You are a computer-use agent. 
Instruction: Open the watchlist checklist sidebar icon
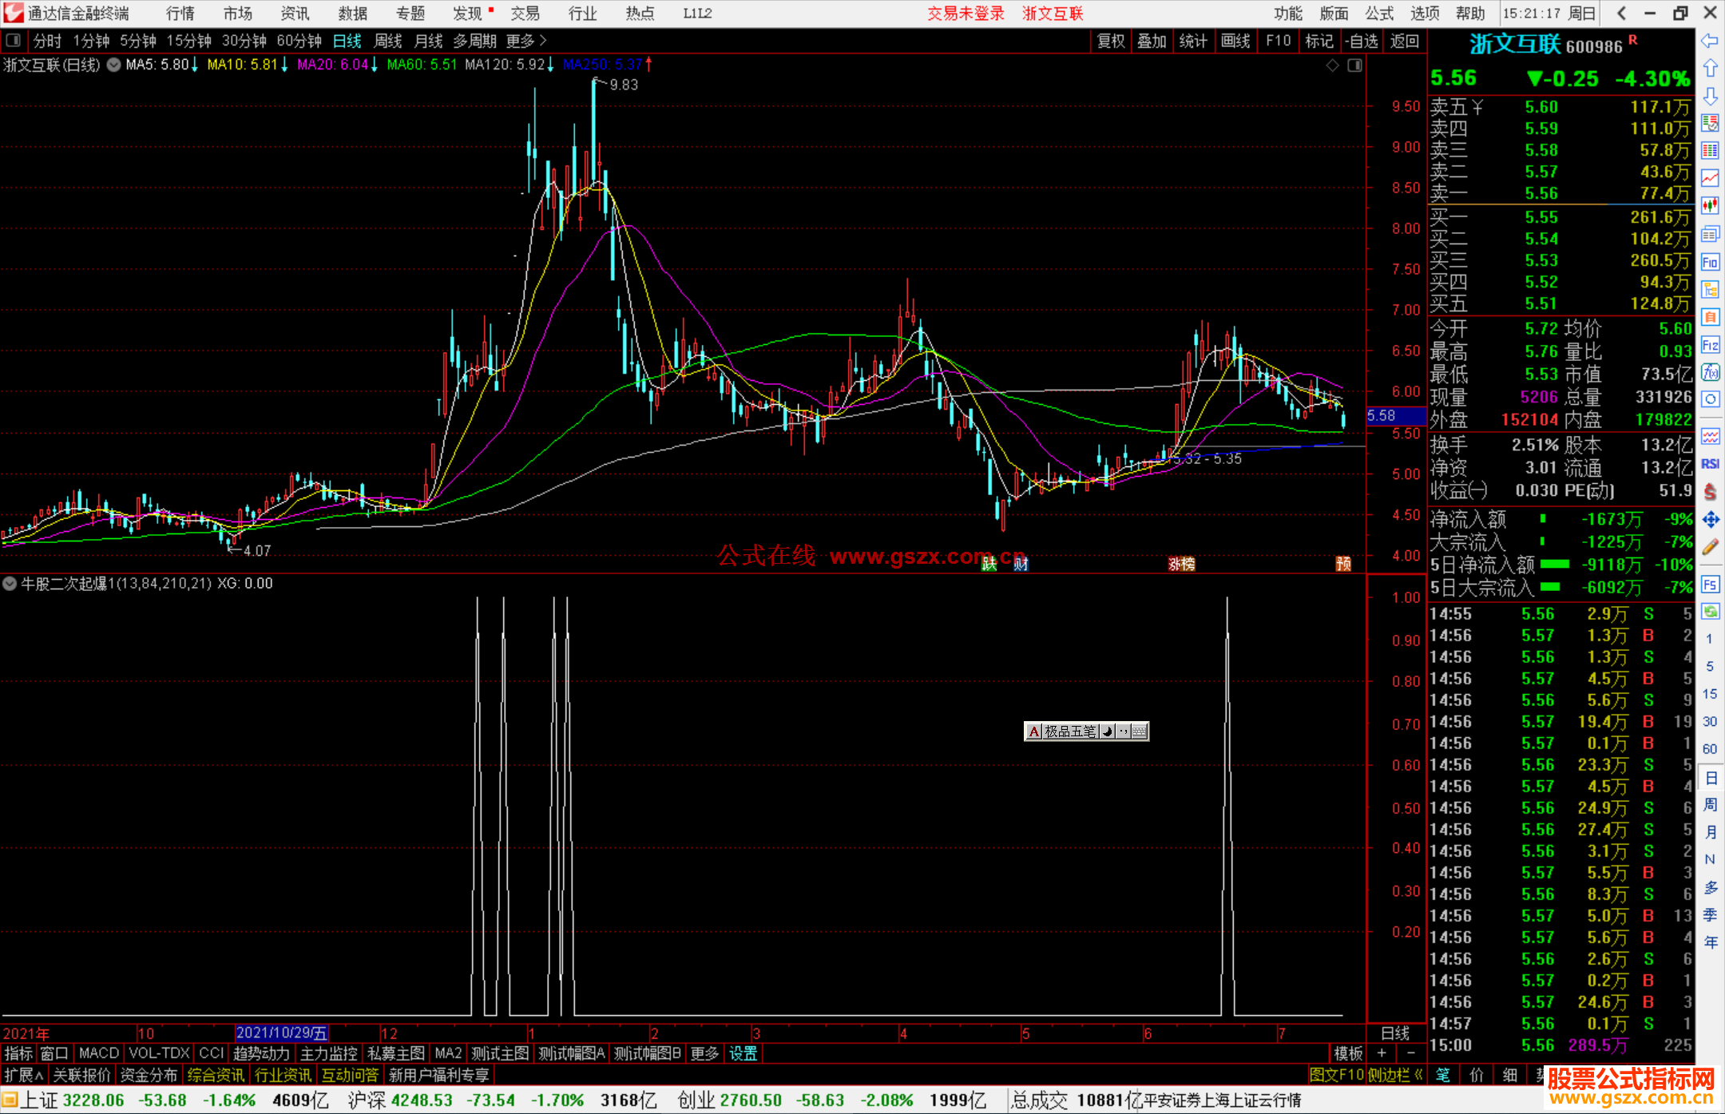1710,123
